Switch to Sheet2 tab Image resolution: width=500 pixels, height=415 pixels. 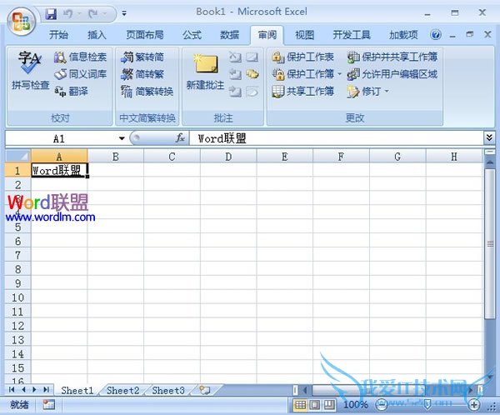122,391
